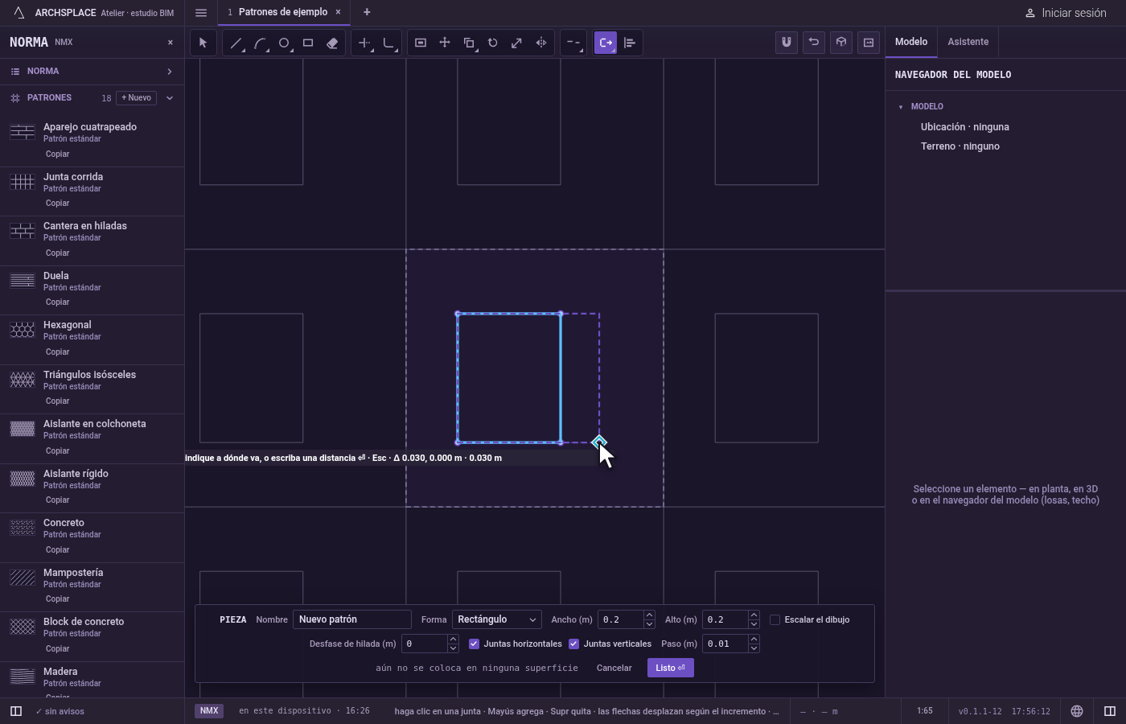This screenshot has width=1126, height=724.
Task: Activate the move tool with four arrows
Action: [445, 43]
